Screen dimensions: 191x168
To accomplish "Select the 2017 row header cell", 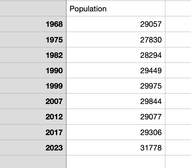I will tap(33, 132).
